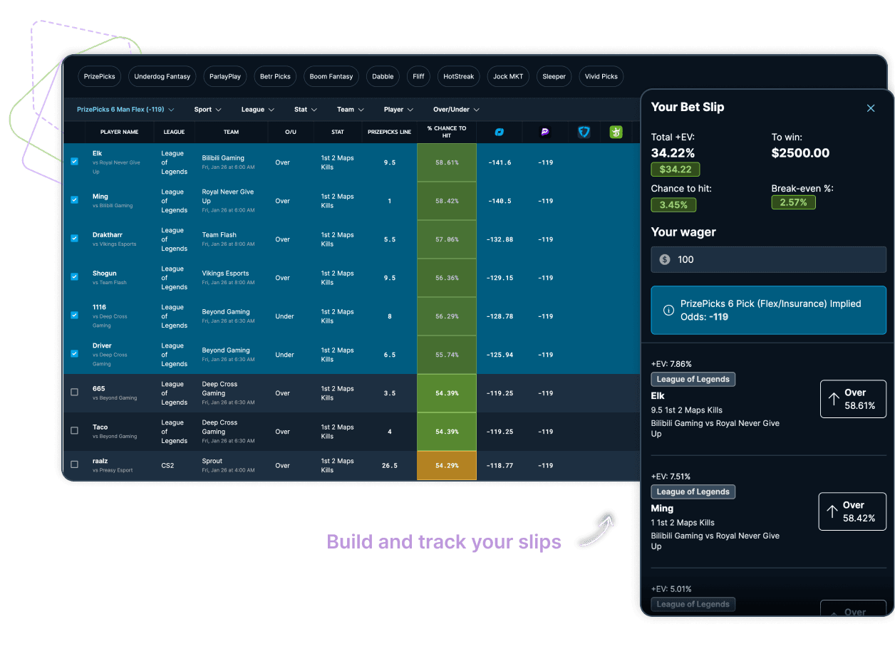This screenshot has height=671, width=895.
Task: Click the 58.61% chance cell for Elk
Action: point(447,162)
